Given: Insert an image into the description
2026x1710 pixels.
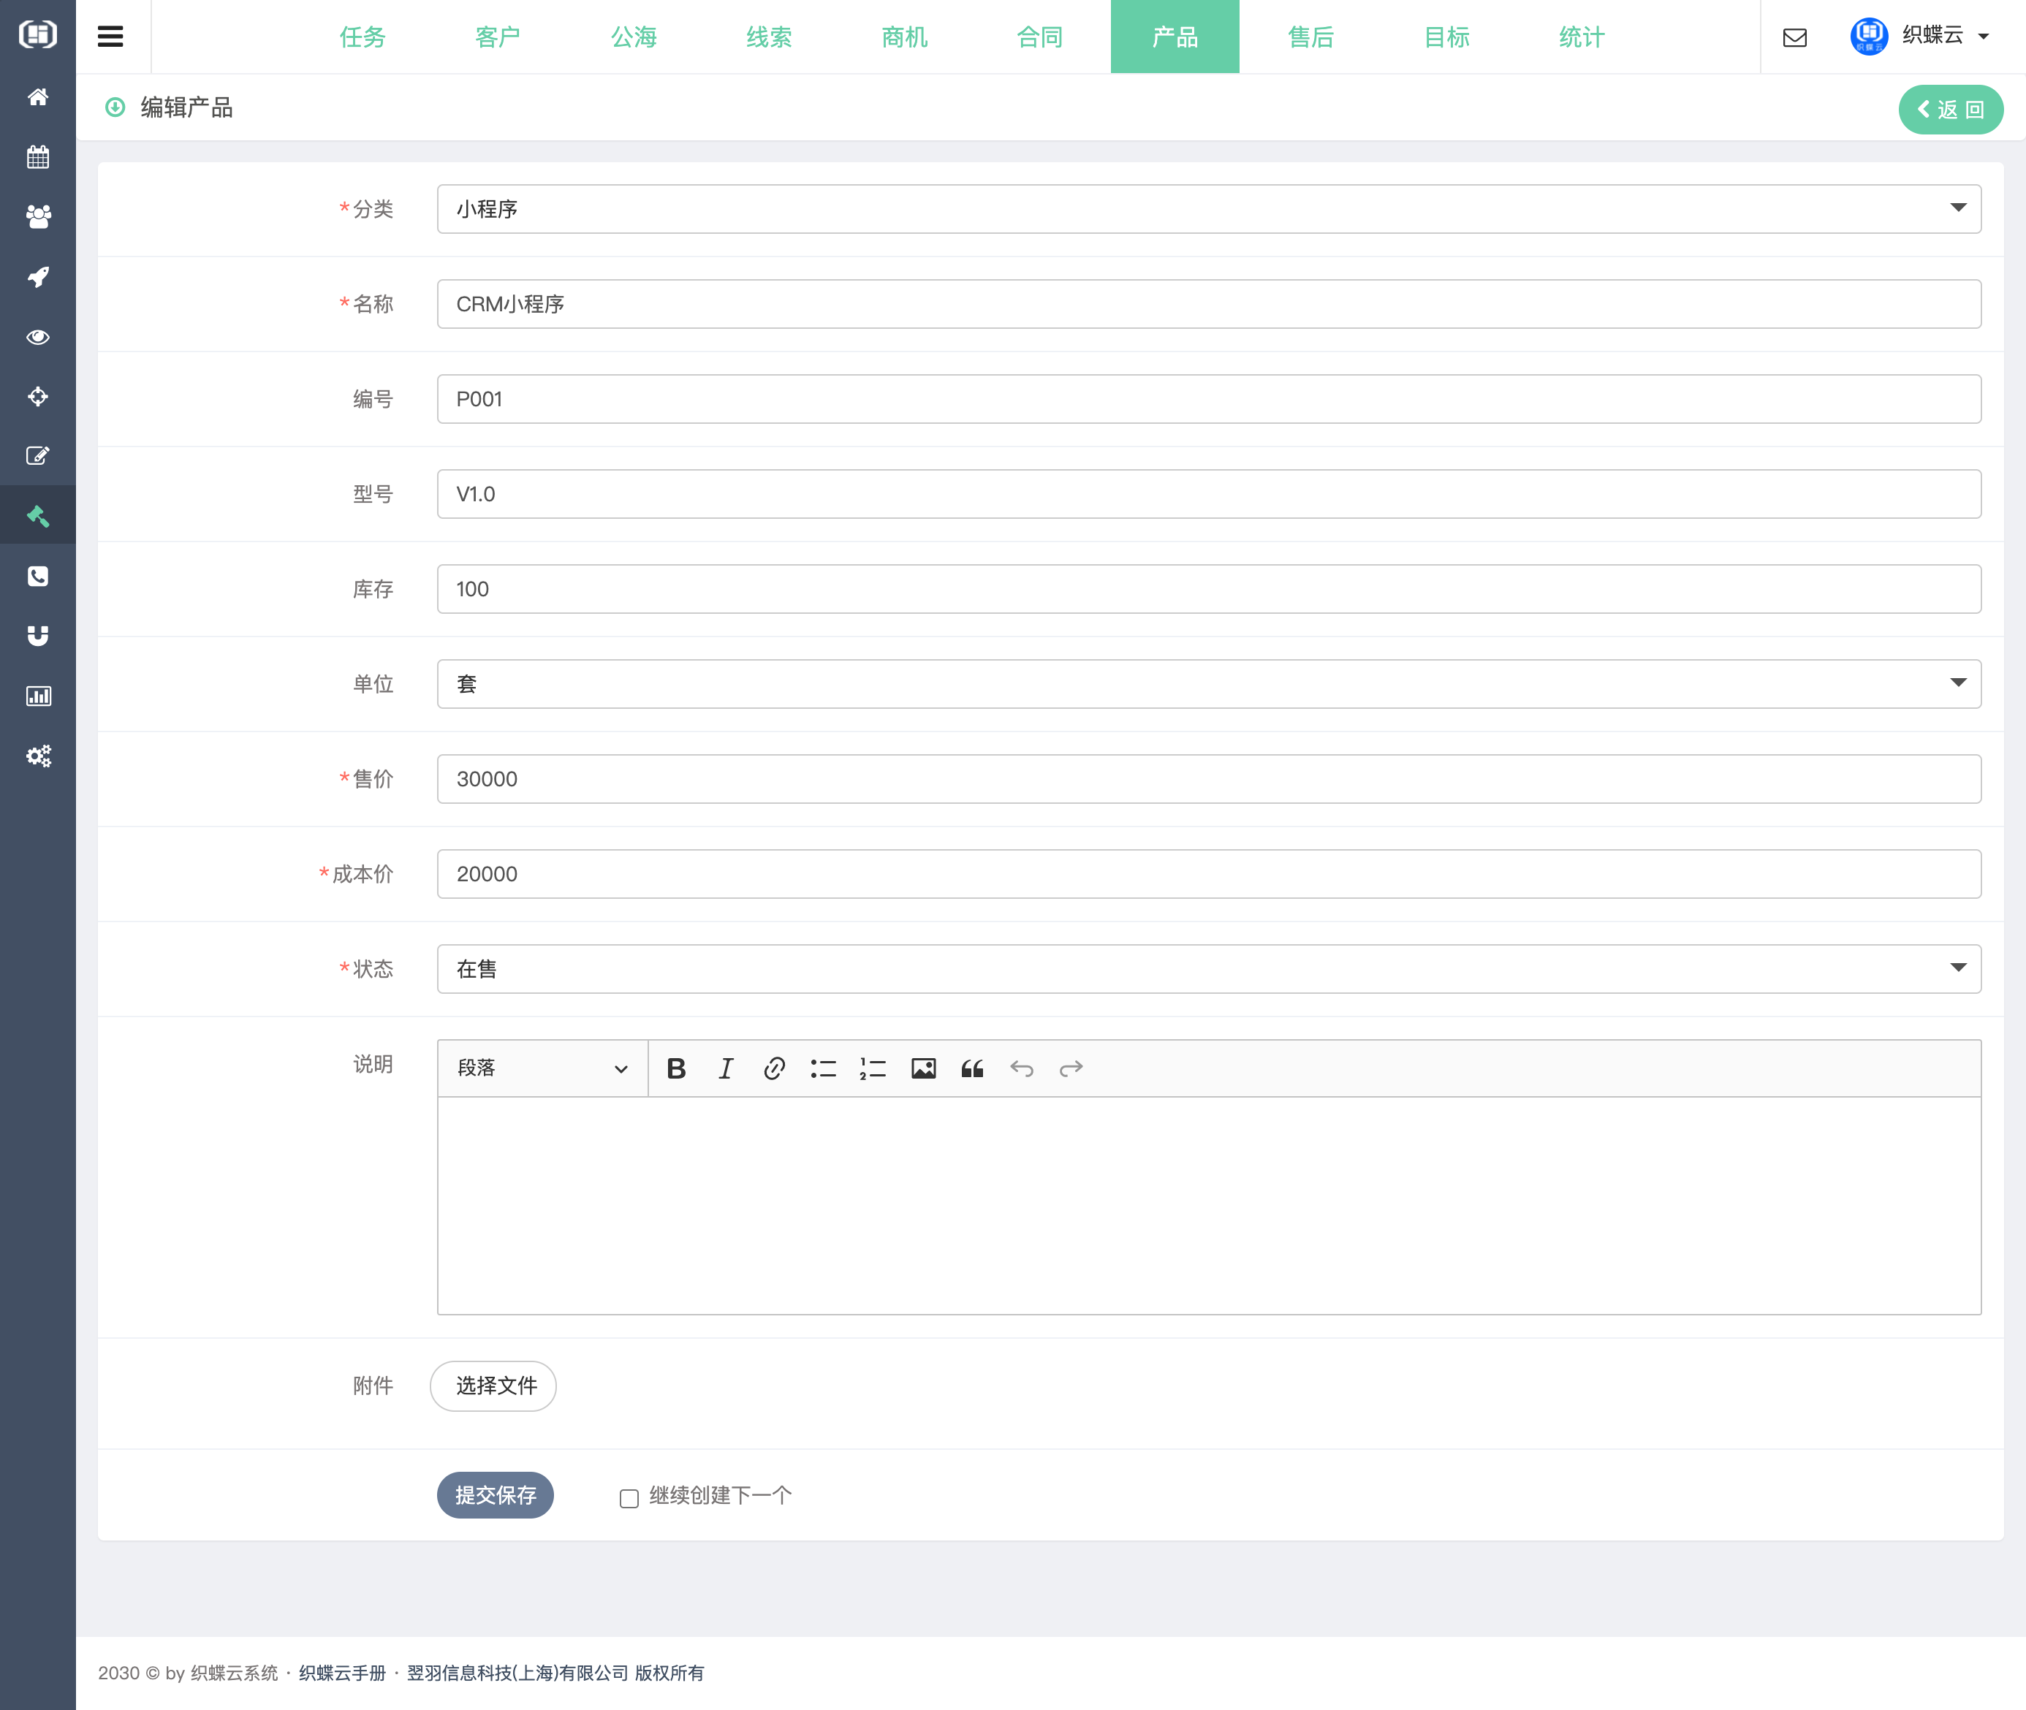Looking at the screenshot, I should pos(923,1068).
